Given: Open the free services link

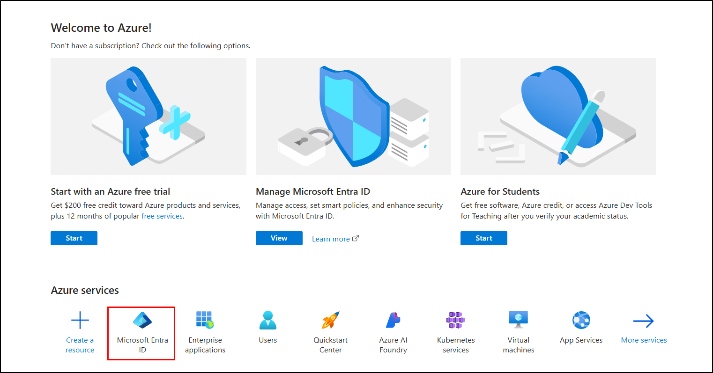Looking at the screenshot, I should coord(162,216).
